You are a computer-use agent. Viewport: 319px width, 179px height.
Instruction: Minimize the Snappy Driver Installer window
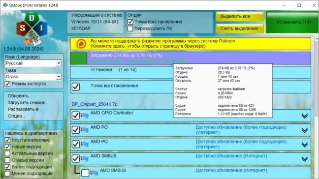[x=285, y=5]
